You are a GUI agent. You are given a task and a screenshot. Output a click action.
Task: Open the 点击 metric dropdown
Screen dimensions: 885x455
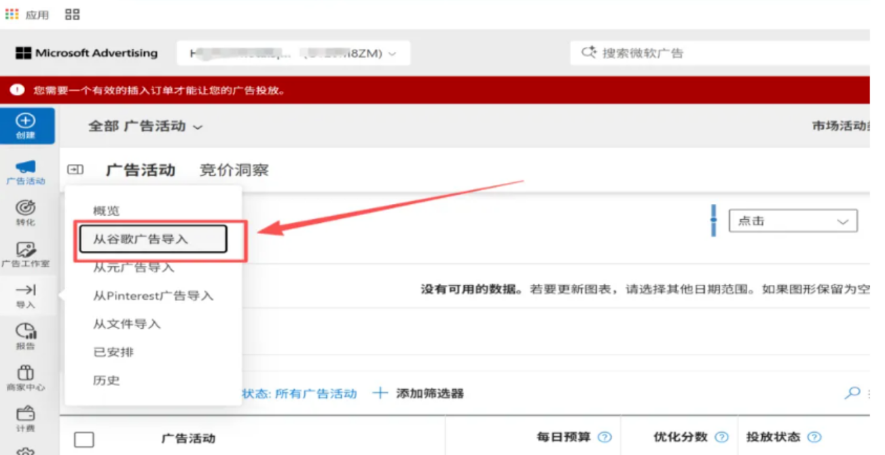(793, 221)
